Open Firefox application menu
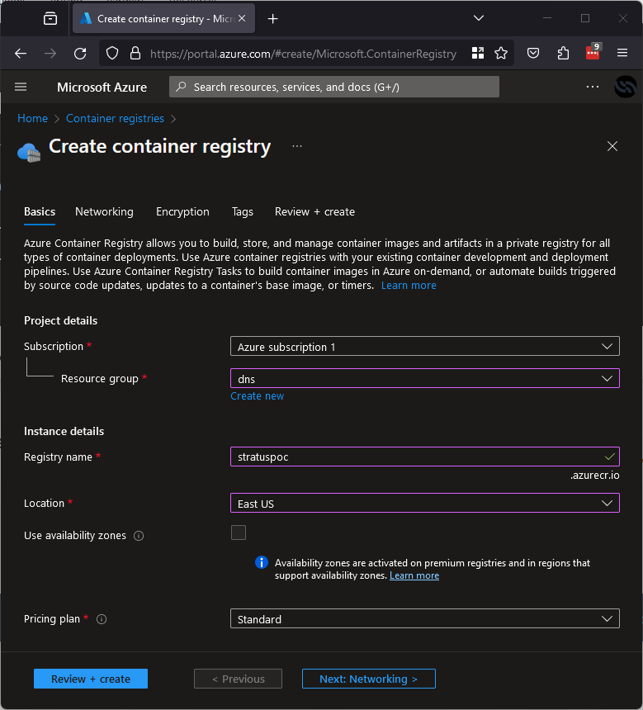Screen dimensions: 643x710 point(622,54)
